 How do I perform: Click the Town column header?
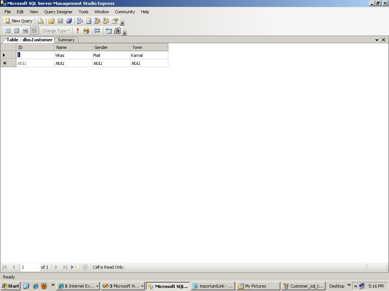[149, 47]
